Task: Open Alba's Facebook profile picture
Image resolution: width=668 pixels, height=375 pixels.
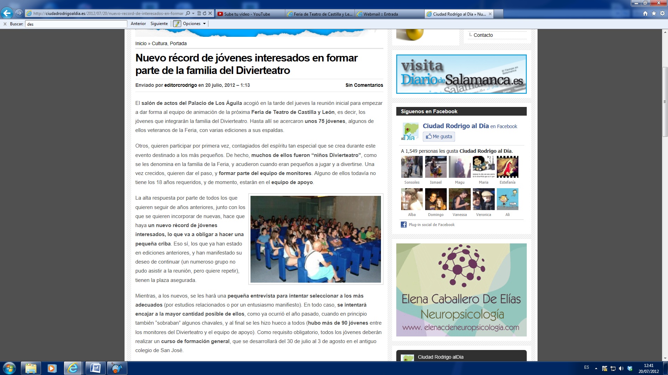Action: click(412, 199)
